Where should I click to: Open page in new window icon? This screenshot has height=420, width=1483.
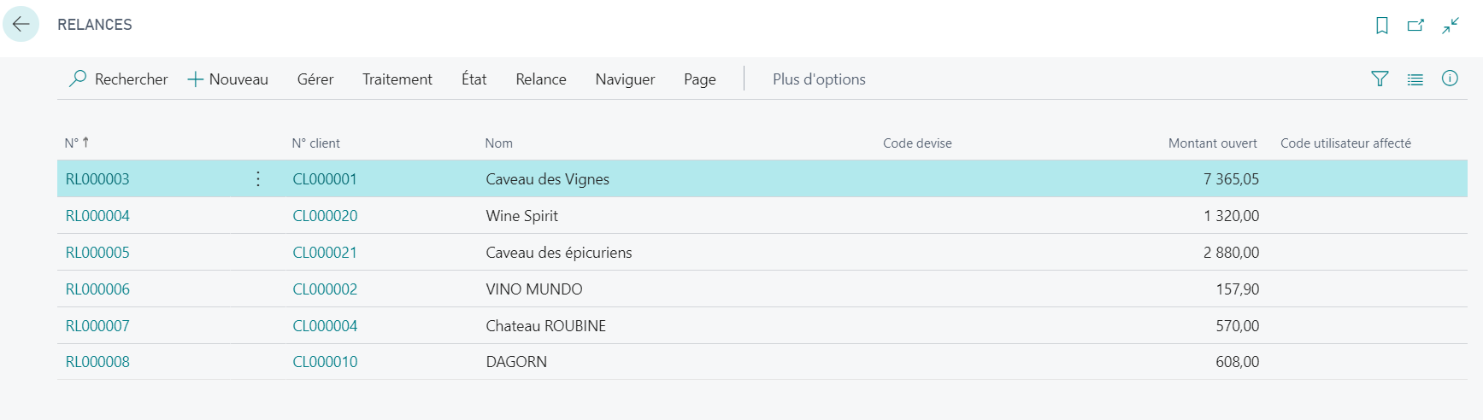coord(1416,26)
